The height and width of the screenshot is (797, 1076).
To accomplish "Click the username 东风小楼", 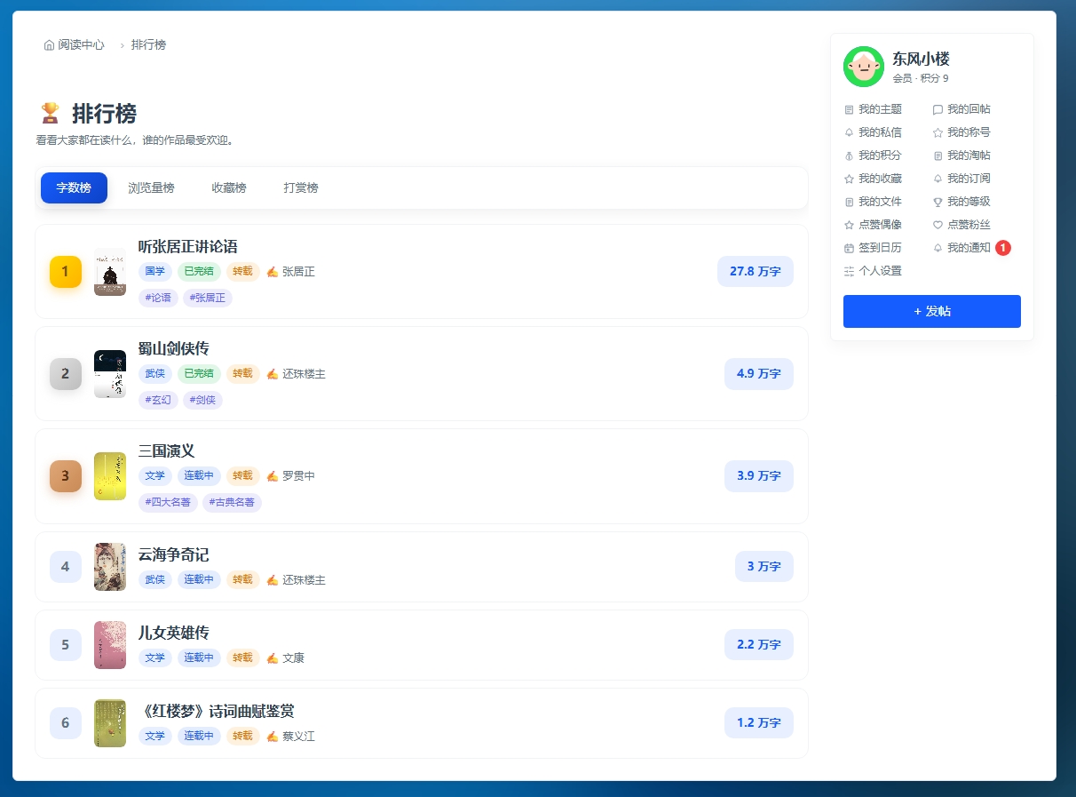I will coord(921,60).
